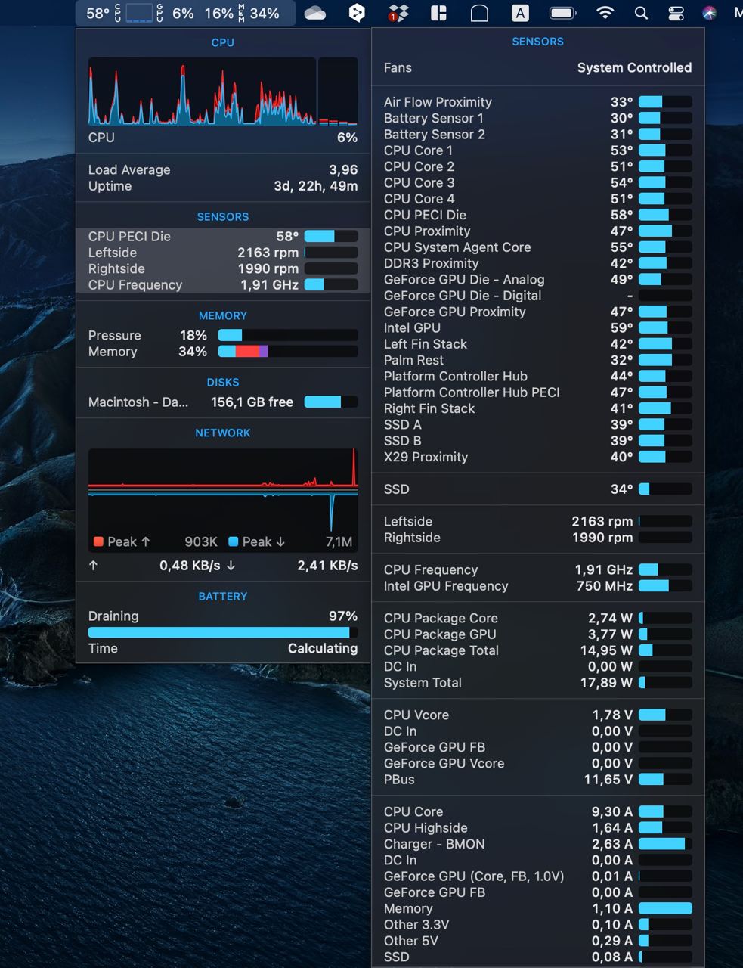Click the CPU usage history graph

pyautogui.click(x=202, y=91)
